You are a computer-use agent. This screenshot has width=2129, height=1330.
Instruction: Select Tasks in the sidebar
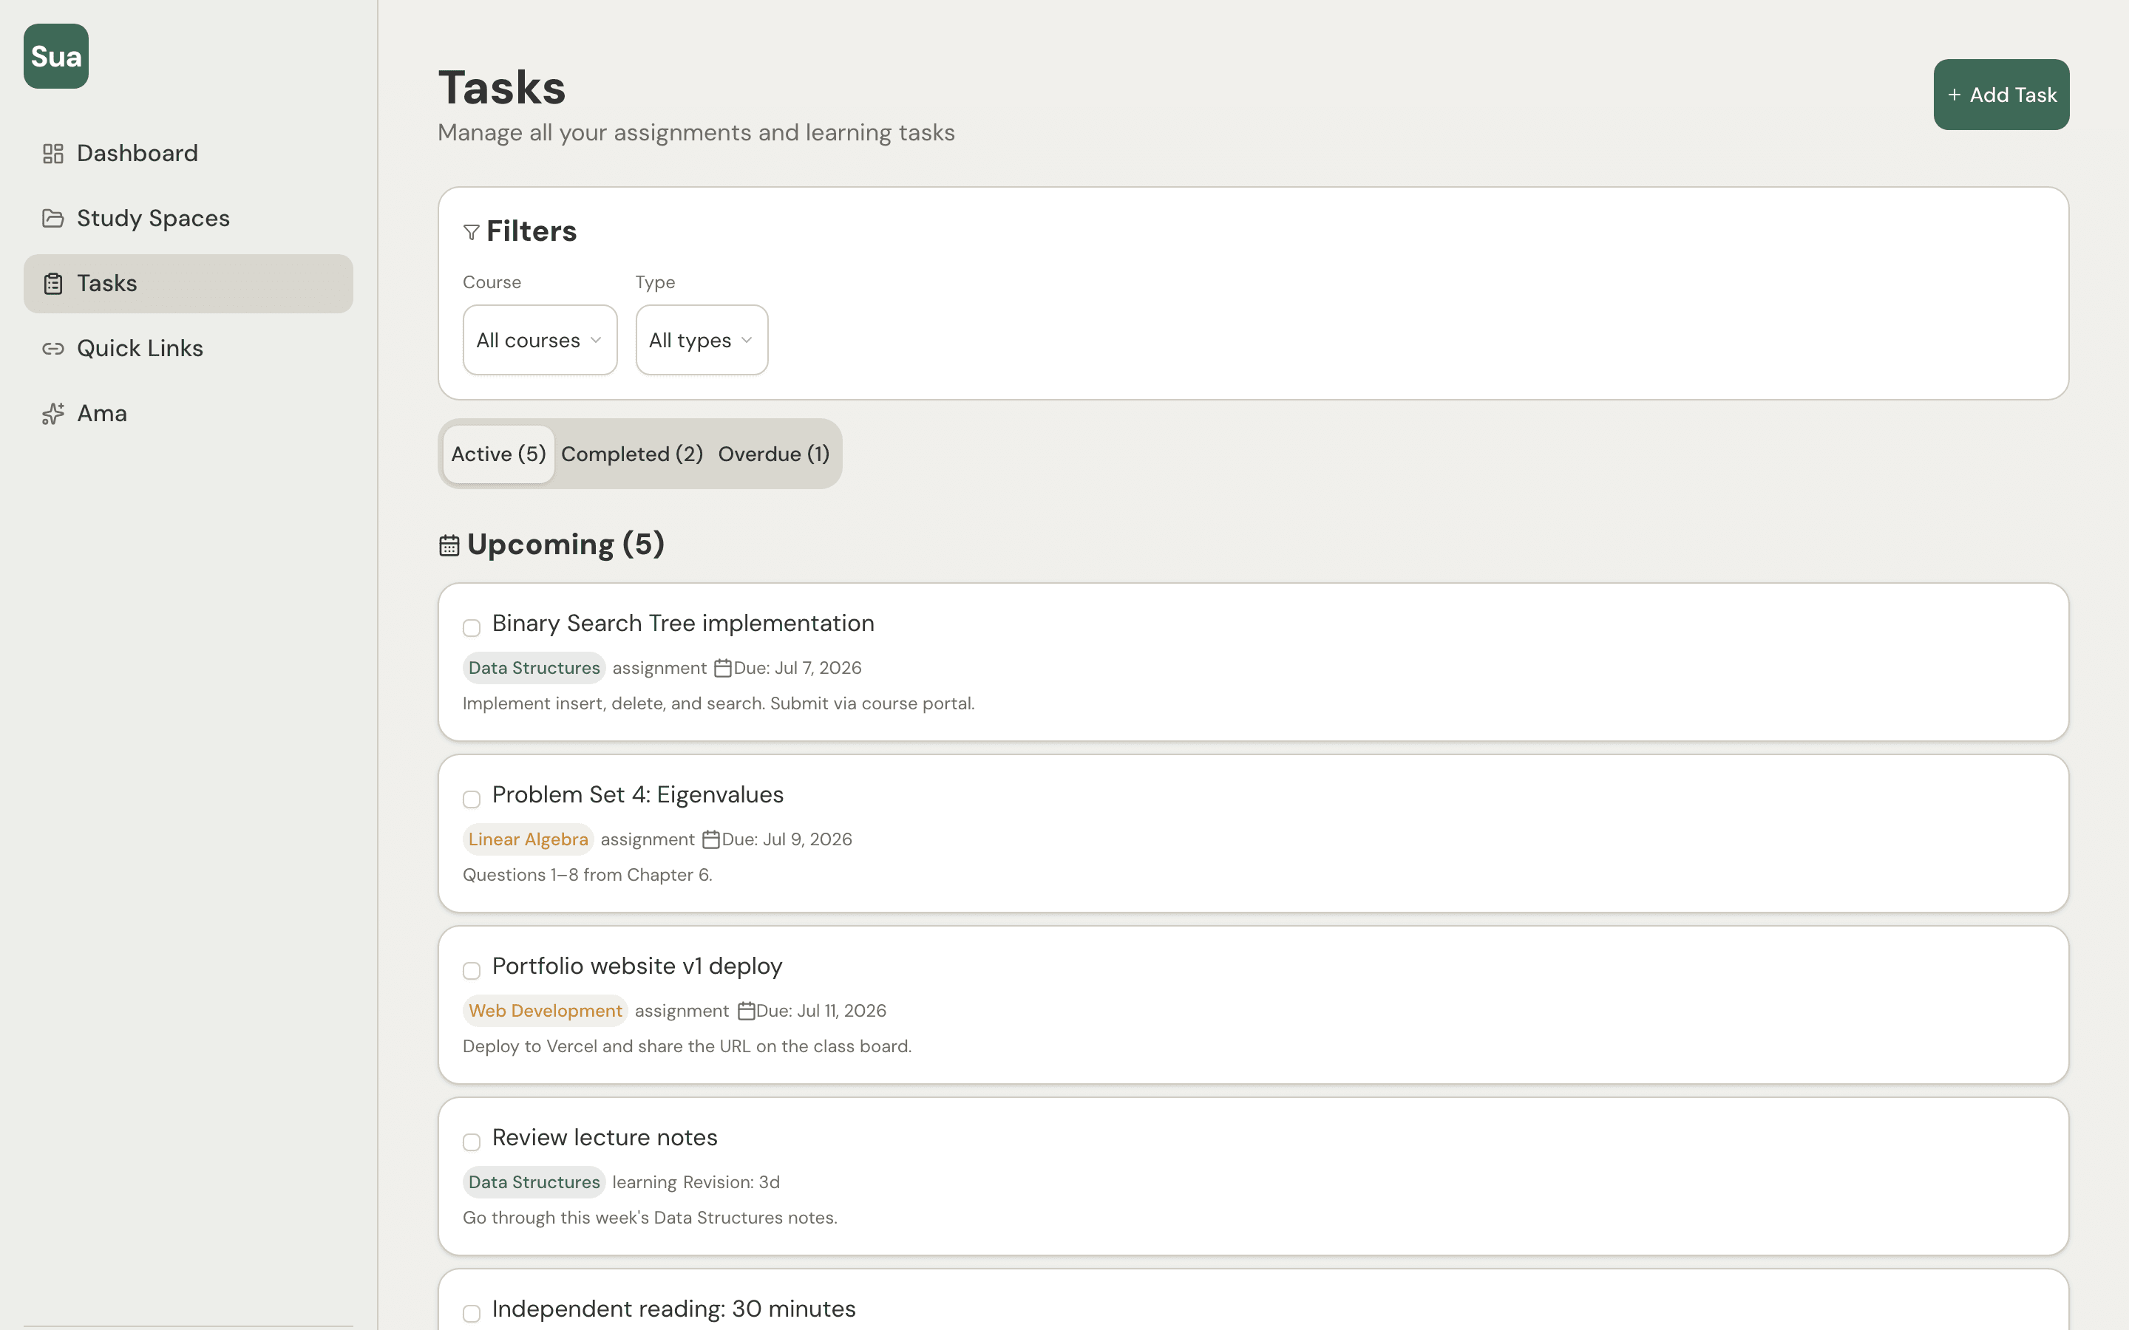pyautogui.click(x=189, y=283)
